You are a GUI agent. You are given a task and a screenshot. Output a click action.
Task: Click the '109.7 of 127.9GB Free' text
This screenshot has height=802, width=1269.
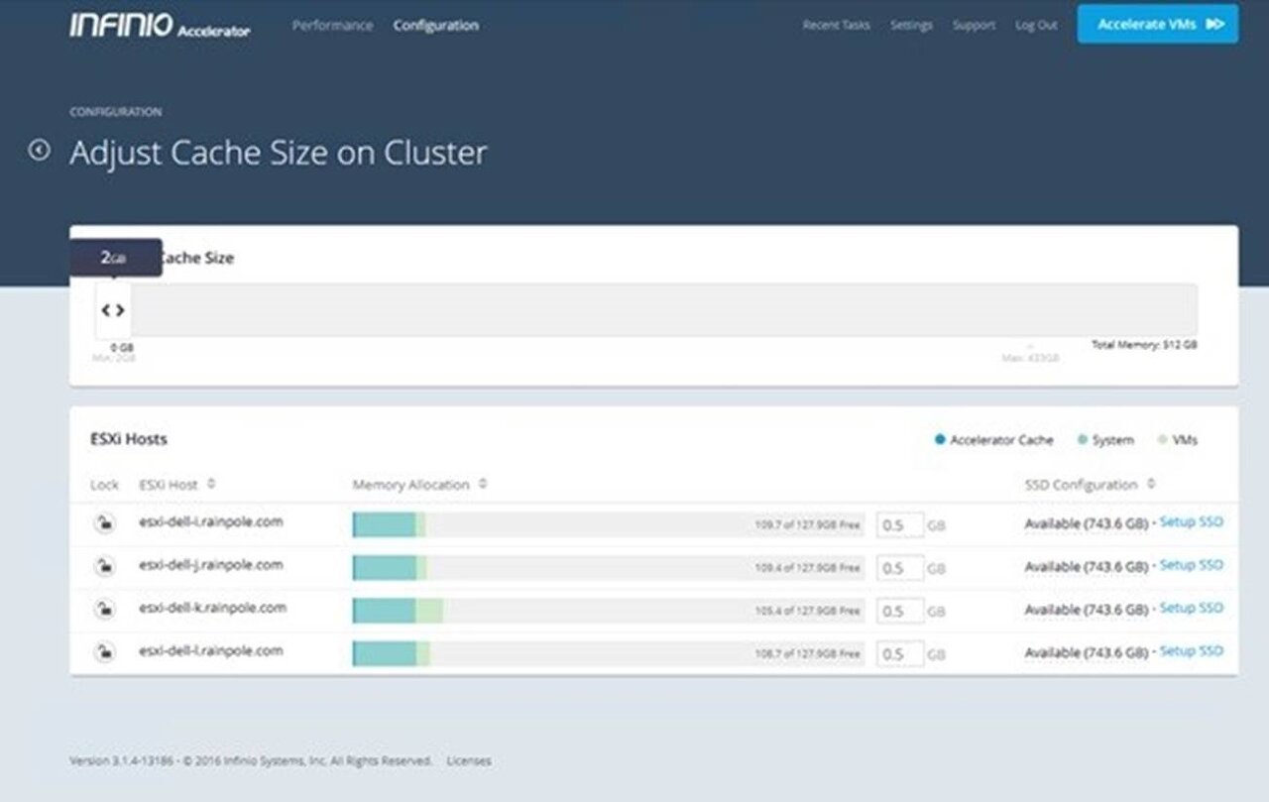tap(807, 525)
